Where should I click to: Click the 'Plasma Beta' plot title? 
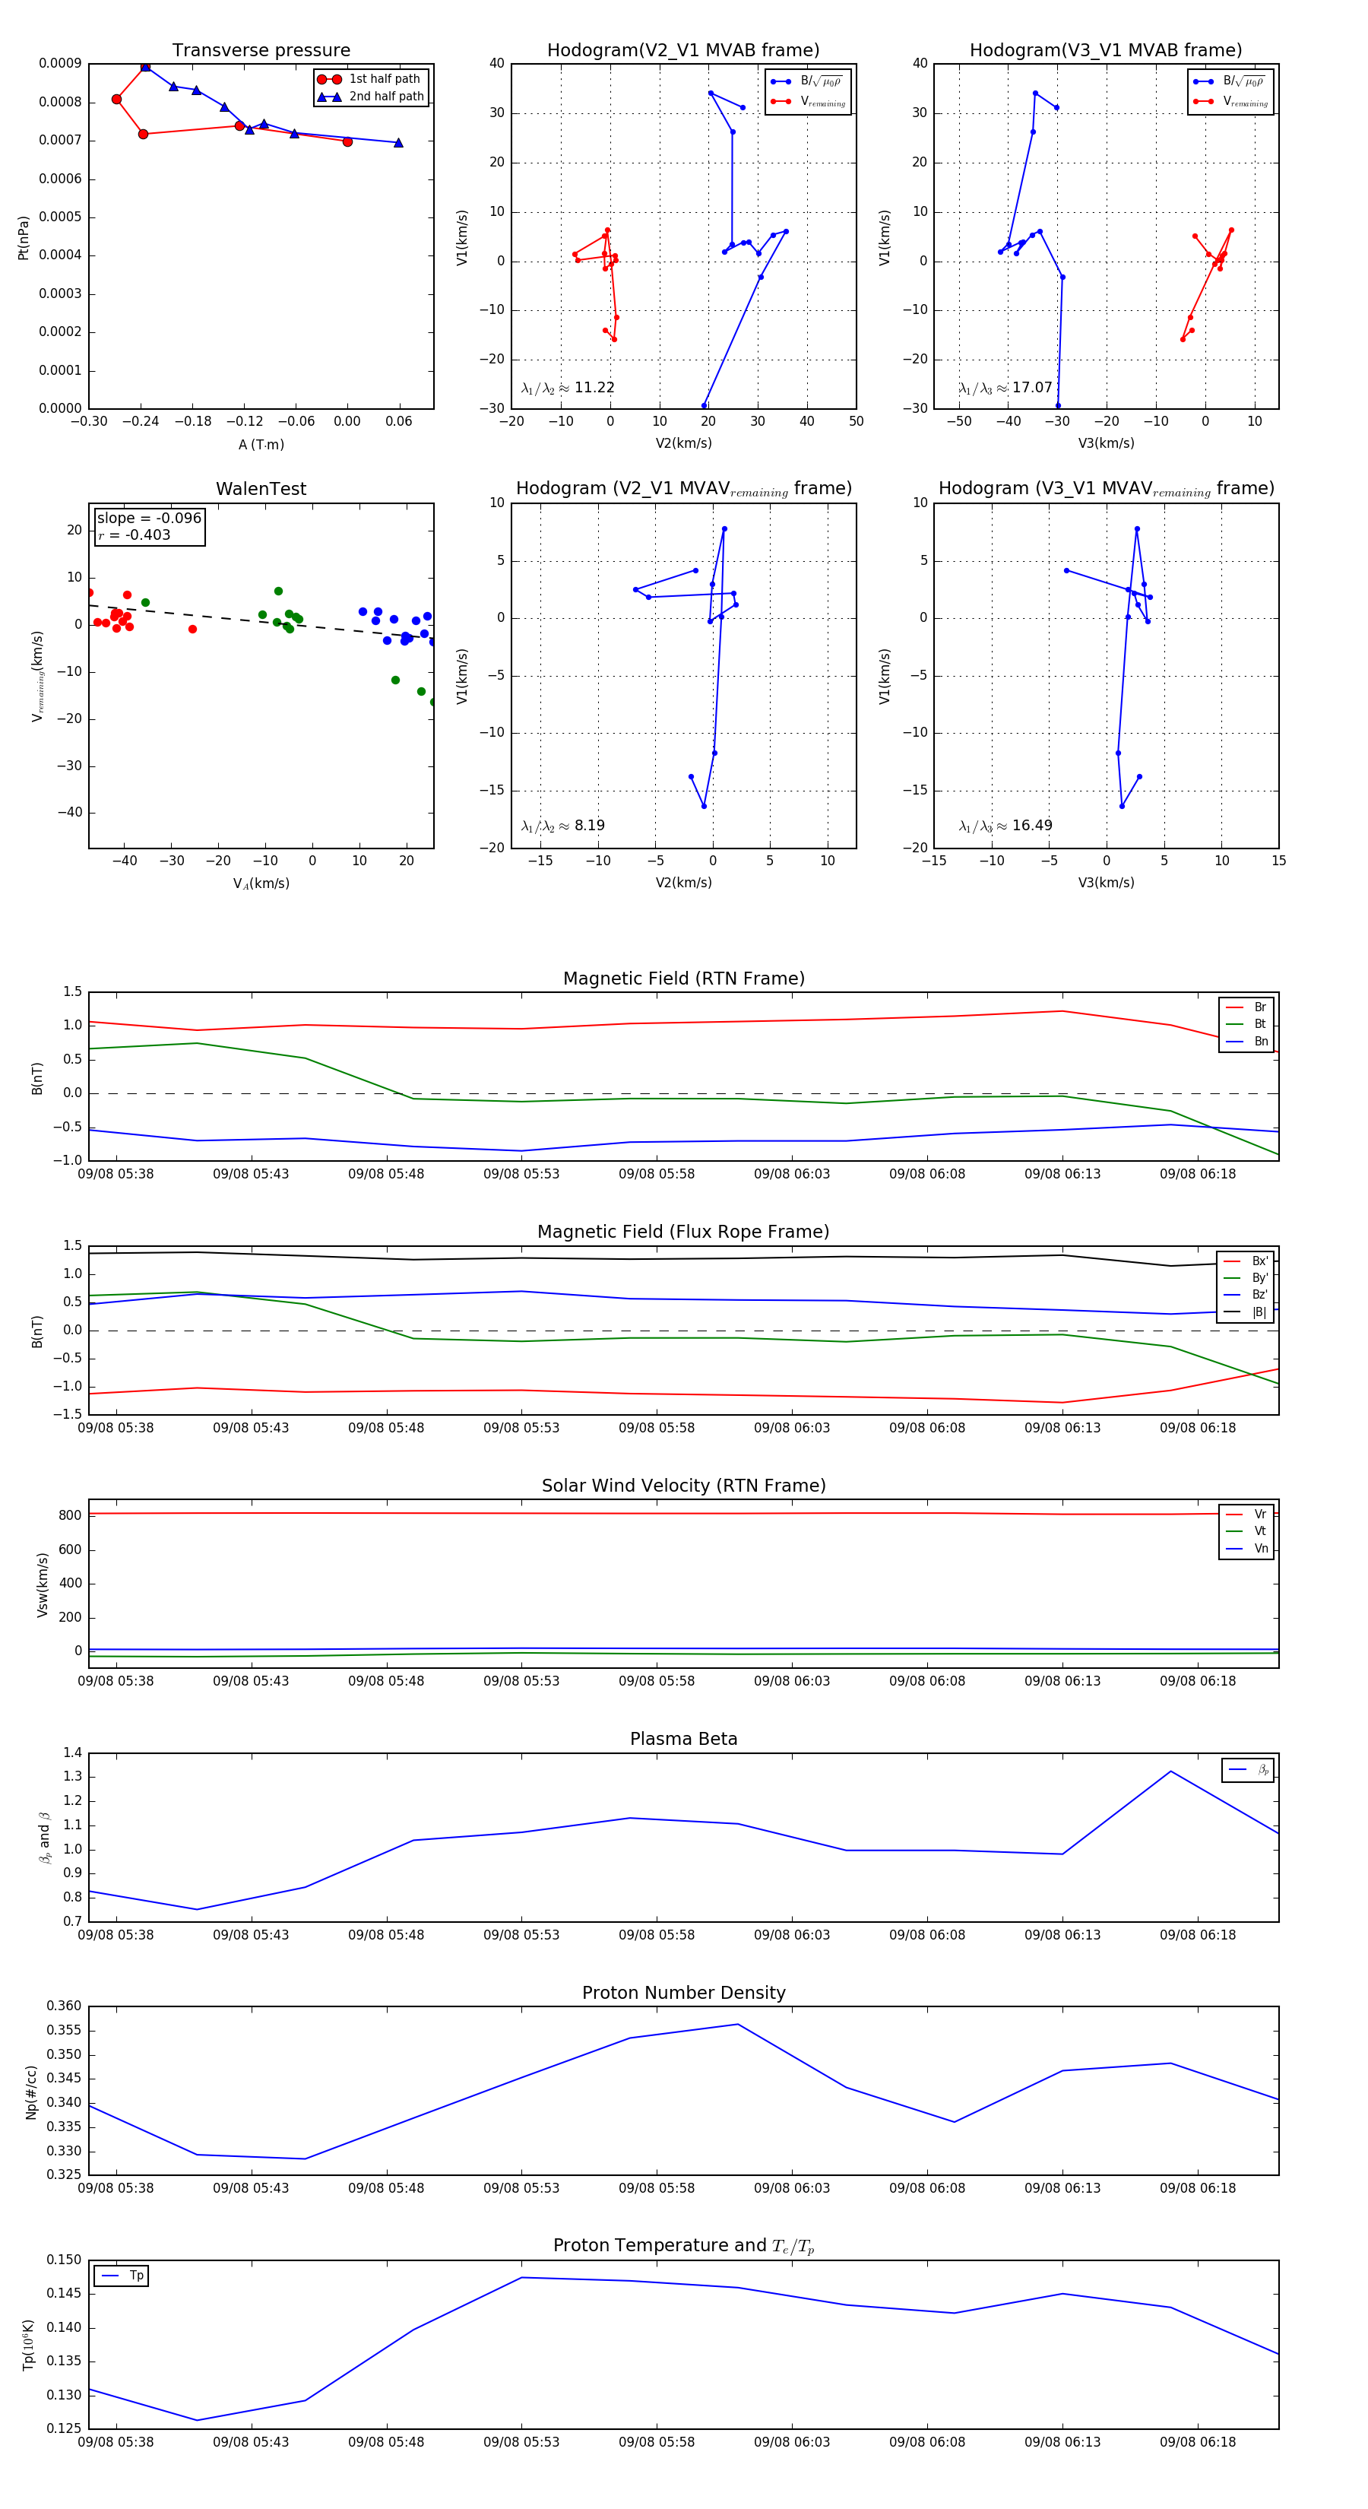683,1739
